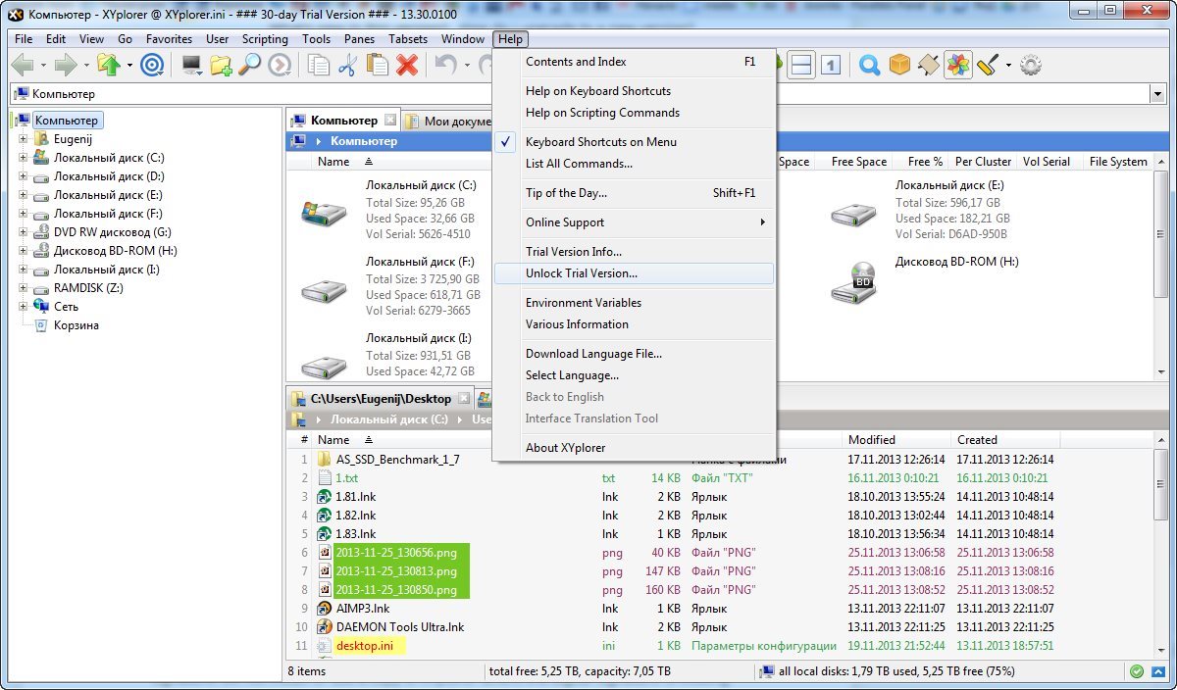Click Локальный диск (C:) breadcrumb in lower pane
Image resolution: width=1177 pixels, height=690 pixels.
388,419
